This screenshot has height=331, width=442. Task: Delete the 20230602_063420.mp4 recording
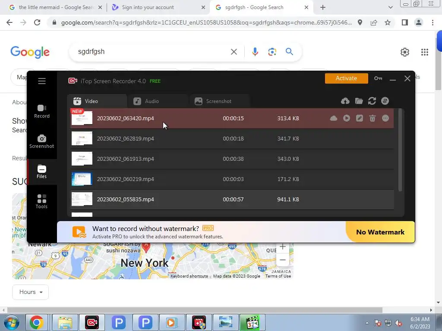tap(373, 118)
